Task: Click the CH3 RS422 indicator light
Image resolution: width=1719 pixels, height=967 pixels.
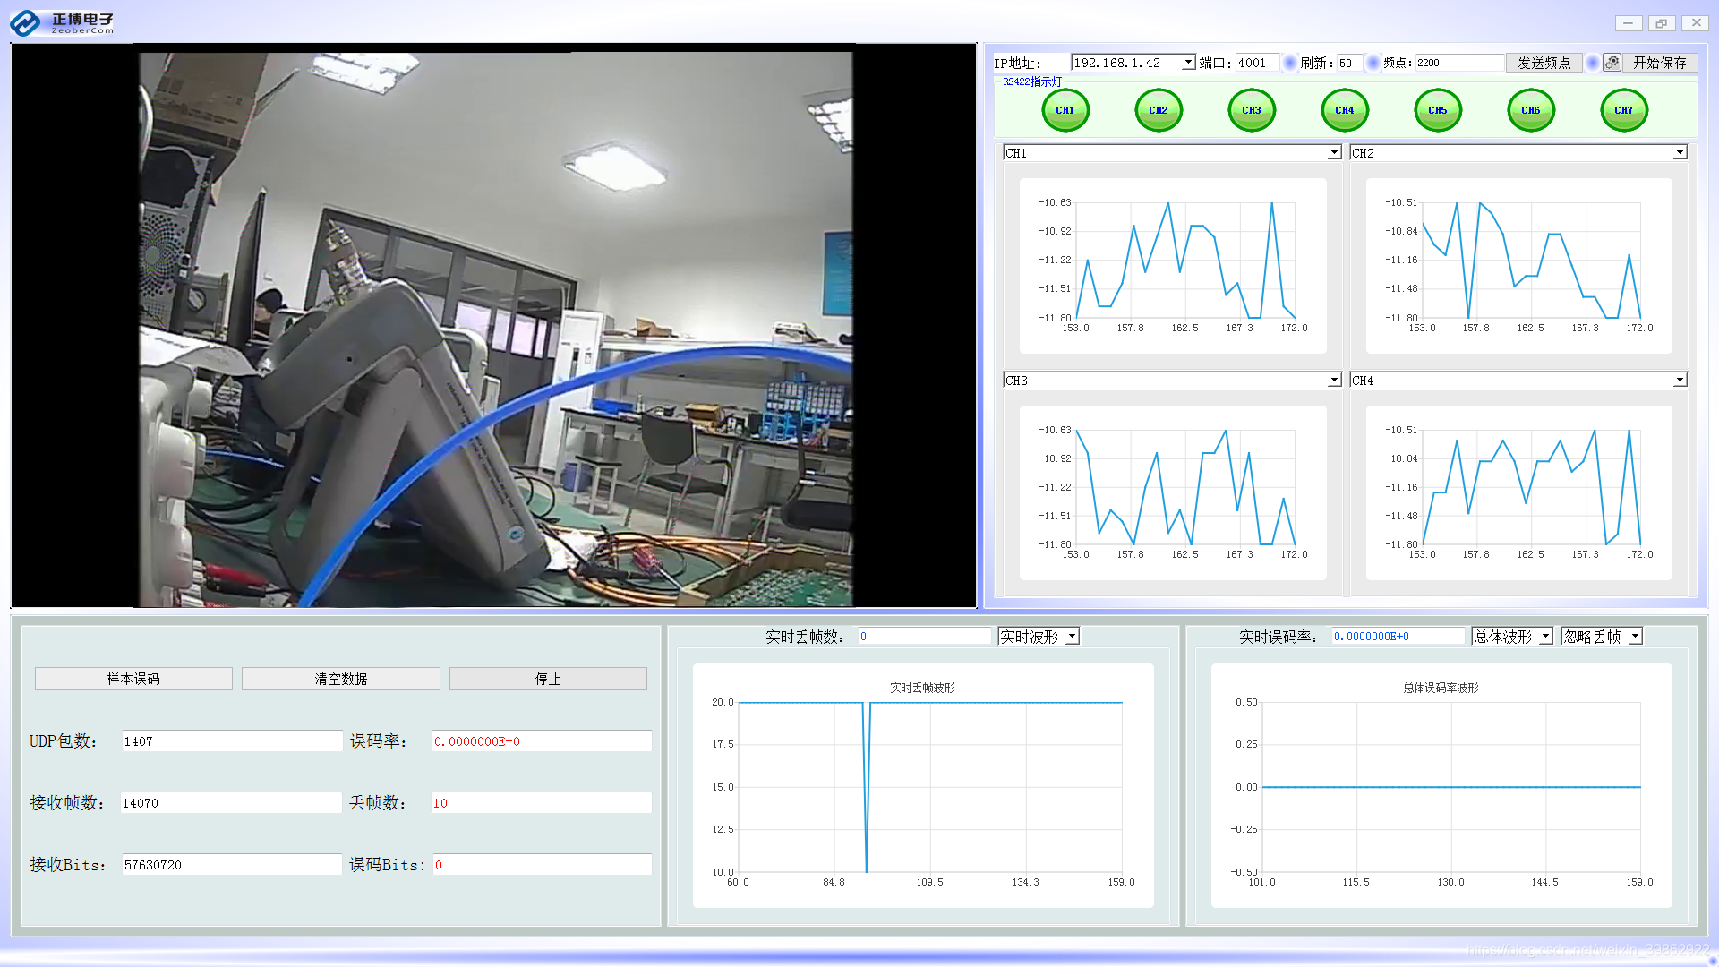Action: [x=1251, y=110]
